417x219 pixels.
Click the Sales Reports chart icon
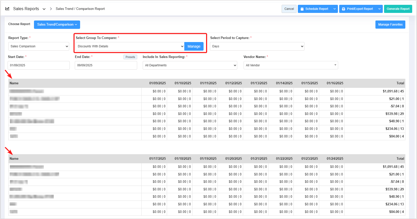click(7, 9)
